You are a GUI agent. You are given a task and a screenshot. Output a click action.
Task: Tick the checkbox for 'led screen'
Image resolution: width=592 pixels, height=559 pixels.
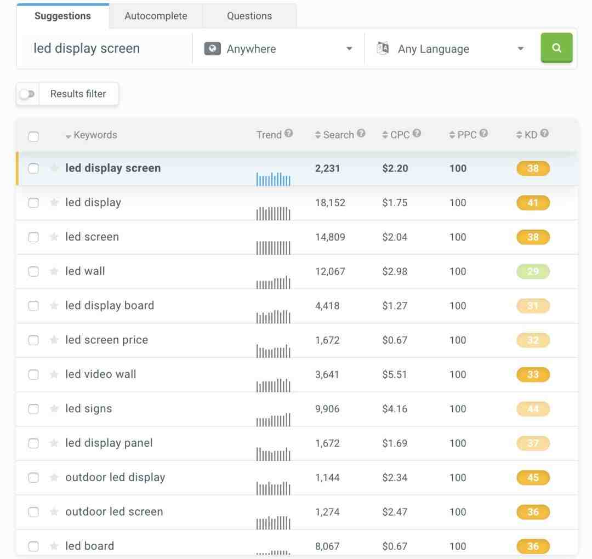click(x=33, y=237)
